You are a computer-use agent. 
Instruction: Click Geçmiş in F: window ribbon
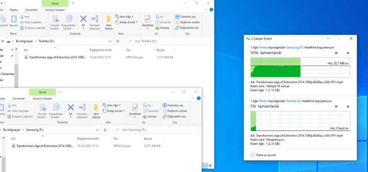150,117
